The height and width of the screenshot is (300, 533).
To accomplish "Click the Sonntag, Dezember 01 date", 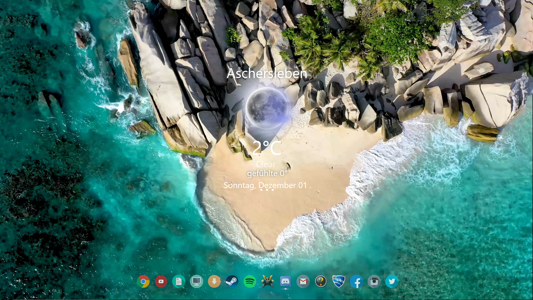I will click(265, 185).
